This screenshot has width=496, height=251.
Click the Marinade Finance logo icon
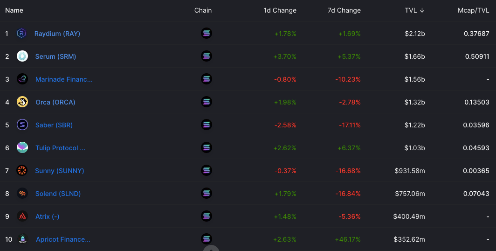[x=22, y=79]
